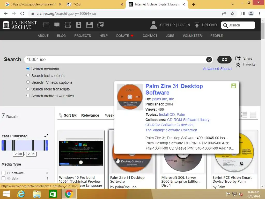Click the right handle of year range slider
The width and height of the screenshot is (265, 199).
pos(47,145)
